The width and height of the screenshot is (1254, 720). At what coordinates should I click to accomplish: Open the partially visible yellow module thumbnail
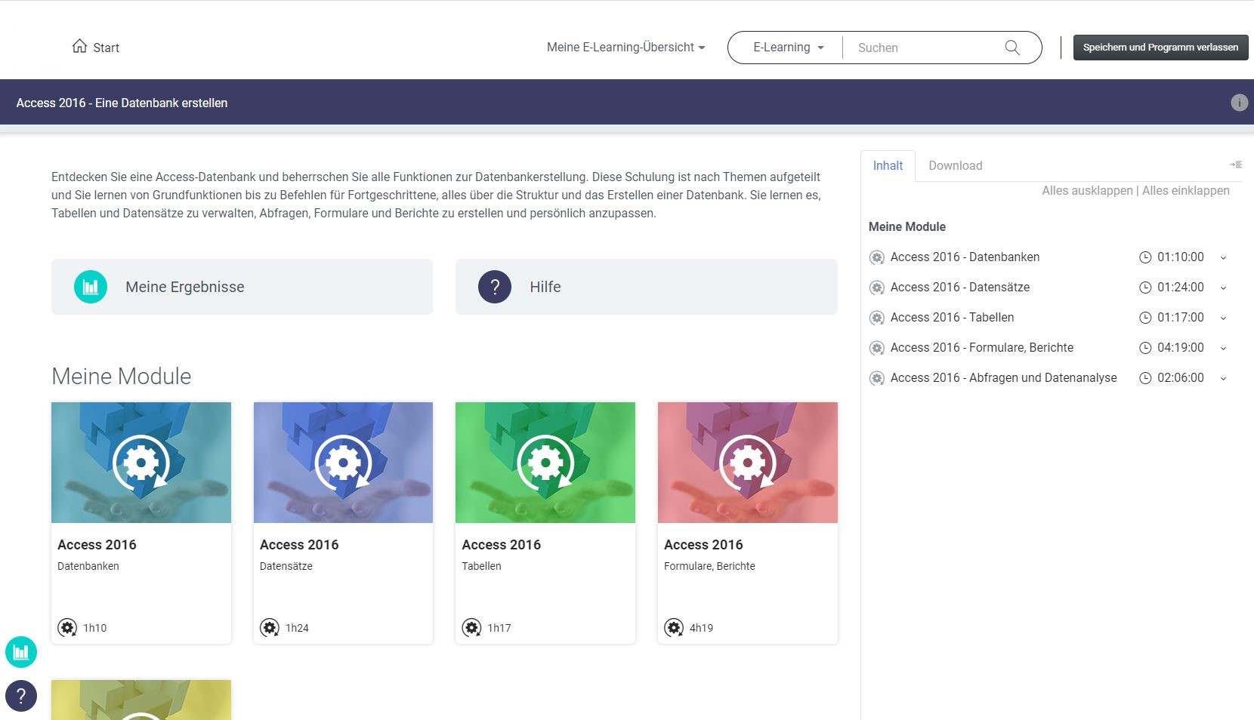tap(141, 700)
